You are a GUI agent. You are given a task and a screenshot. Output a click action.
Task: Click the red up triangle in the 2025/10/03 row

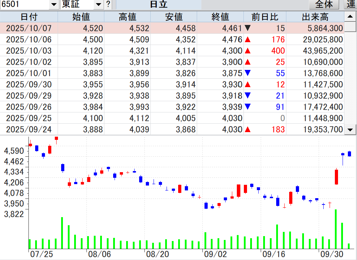(x=248, y=51)
